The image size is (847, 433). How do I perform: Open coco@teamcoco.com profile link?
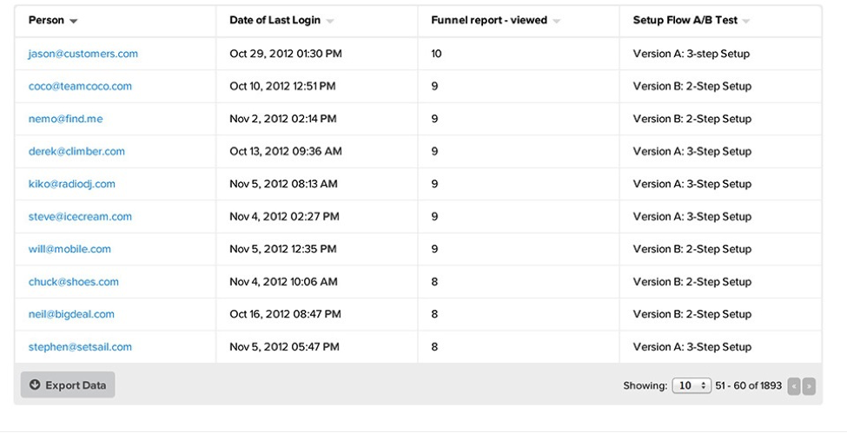[80, 87]
